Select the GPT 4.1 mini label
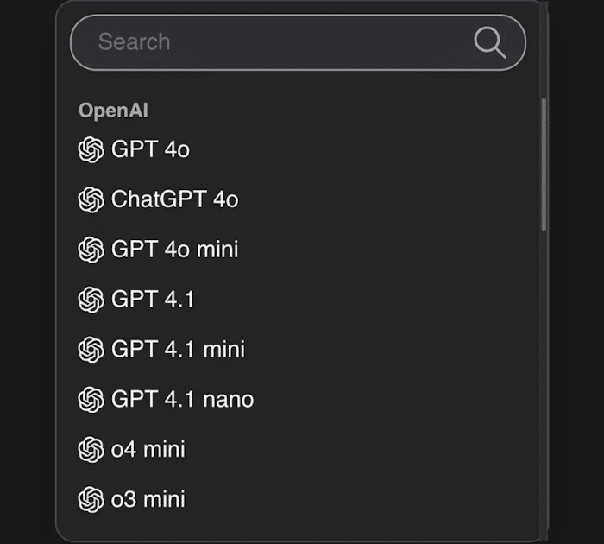Image resolution: width=604 pixels, height=544 pixels. tap(179, 350)
